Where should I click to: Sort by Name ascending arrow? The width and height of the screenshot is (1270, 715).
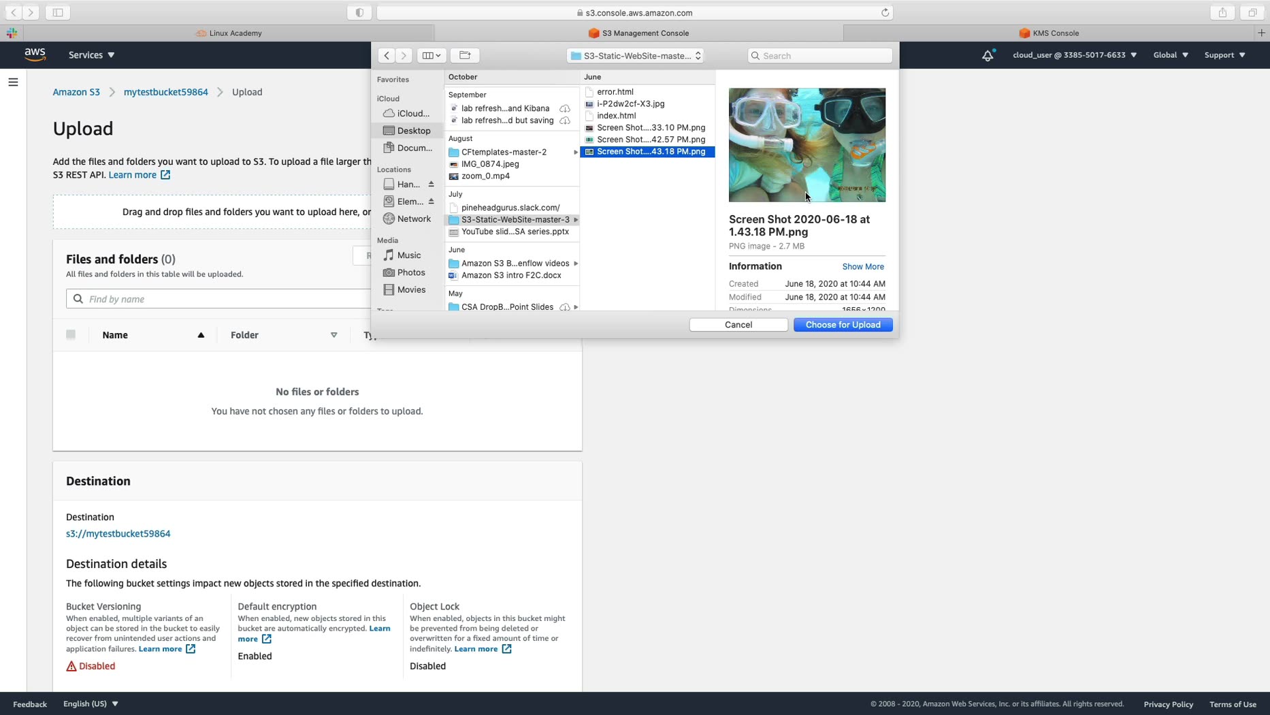(201, 335)
